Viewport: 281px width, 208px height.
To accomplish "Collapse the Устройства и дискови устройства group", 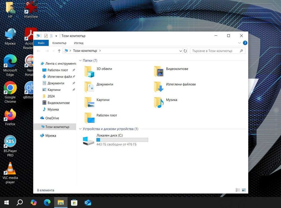I will [80, 129].
